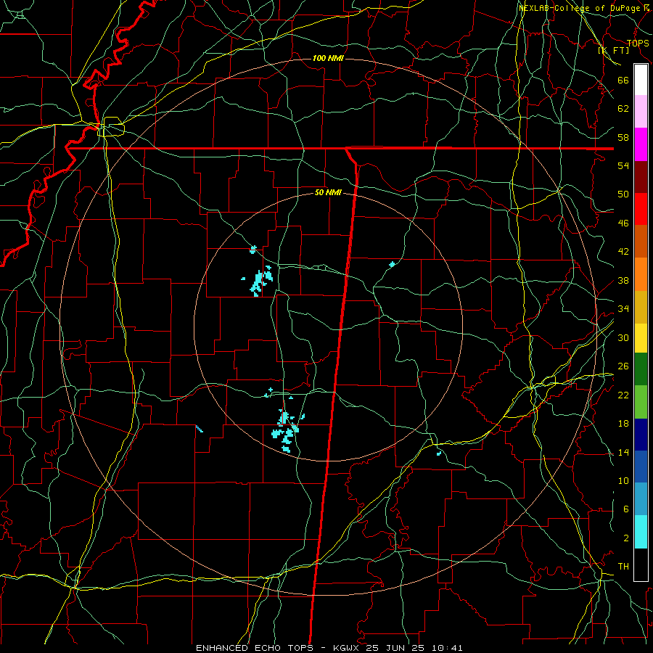Click the dark orange legend swatch
This screenshot has height=653, width=653.
click(641, 242)
